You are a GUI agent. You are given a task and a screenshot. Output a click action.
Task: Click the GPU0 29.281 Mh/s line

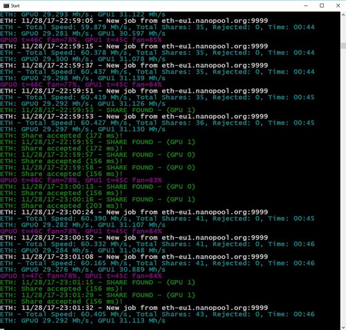[83, 33]
